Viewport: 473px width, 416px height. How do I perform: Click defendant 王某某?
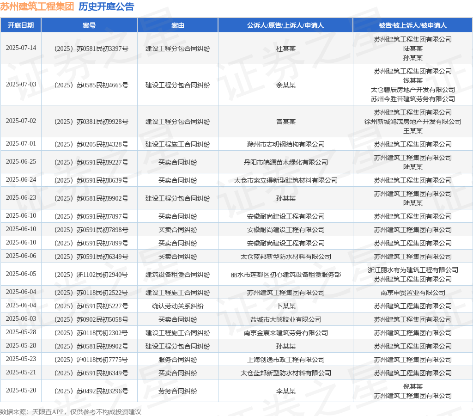coord(412,131)
